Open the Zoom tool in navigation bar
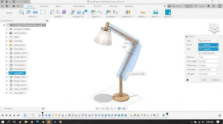 [111, 109]
